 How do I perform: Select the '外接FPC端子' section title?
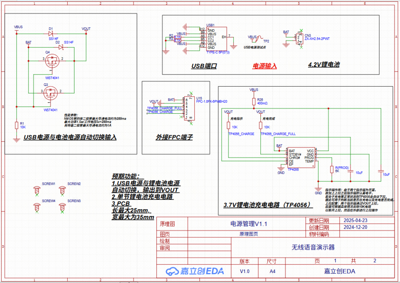[174, 137]
